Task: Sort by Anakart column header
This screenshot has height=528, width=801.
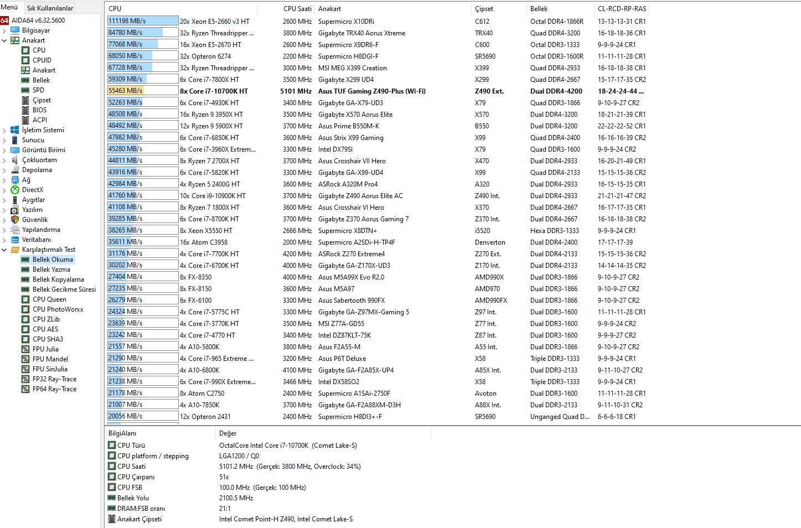Action: point(394,8)
